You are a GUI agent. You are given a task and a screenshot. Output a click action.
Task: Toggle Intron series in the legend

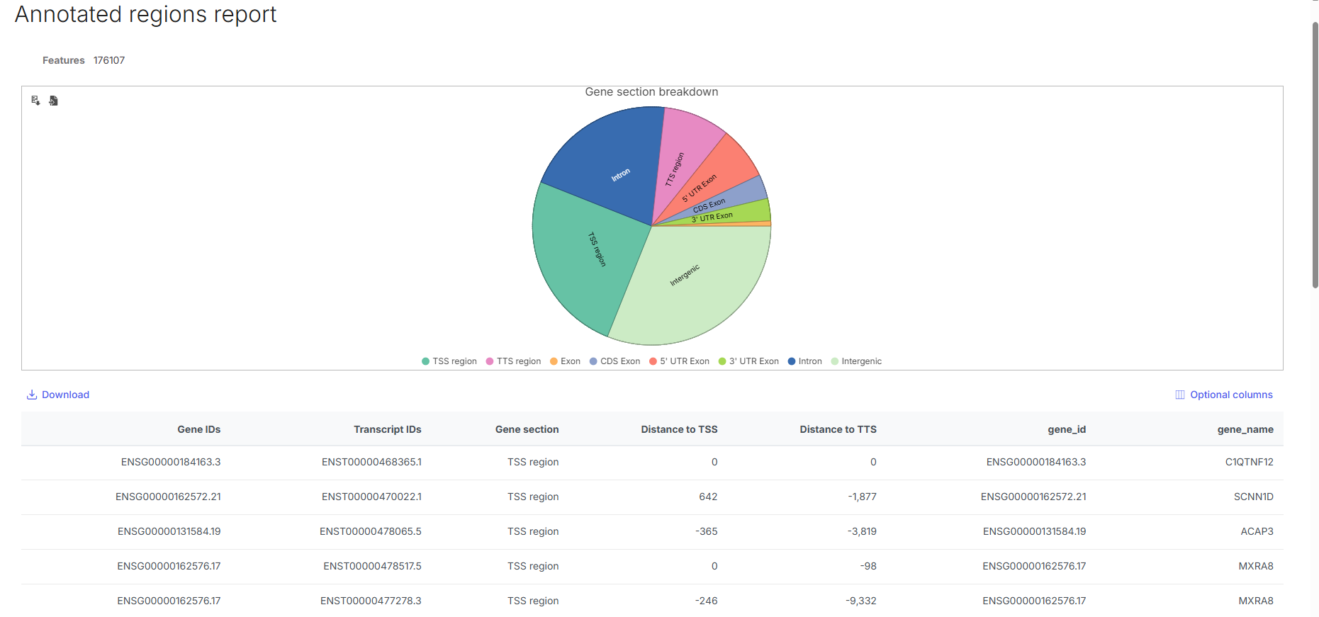[804, 361]
